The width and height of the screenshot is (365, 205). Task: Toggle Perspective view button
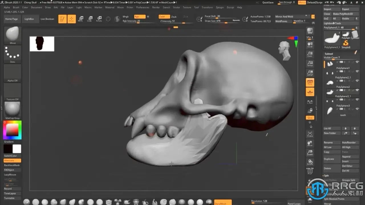[x=310, y=82]
